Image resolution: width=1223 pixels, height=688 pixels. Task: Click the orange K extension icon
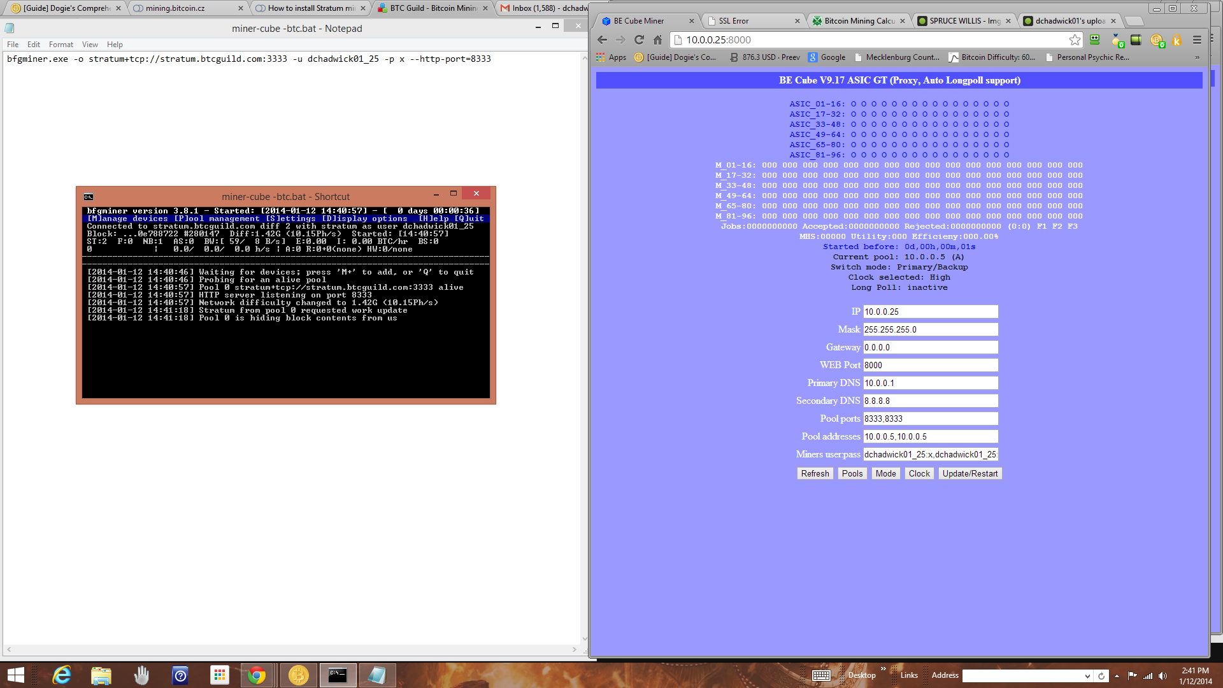[x=1177, y=40]
